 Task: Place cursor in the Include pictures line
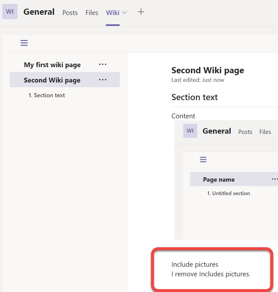point(195,264)
